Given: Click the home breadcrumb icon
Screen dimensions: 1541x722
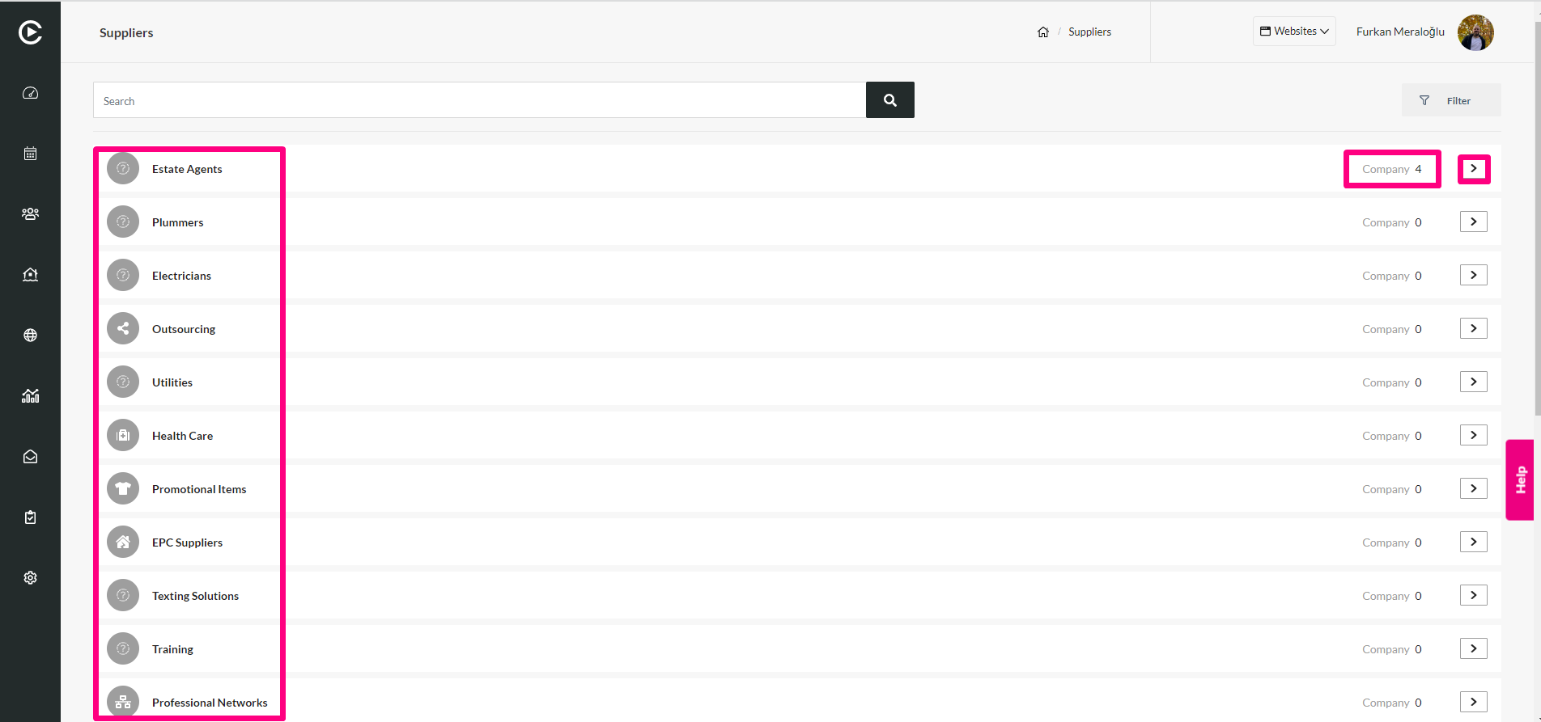Looking at the screenshot, I should tap(1043, 32).
